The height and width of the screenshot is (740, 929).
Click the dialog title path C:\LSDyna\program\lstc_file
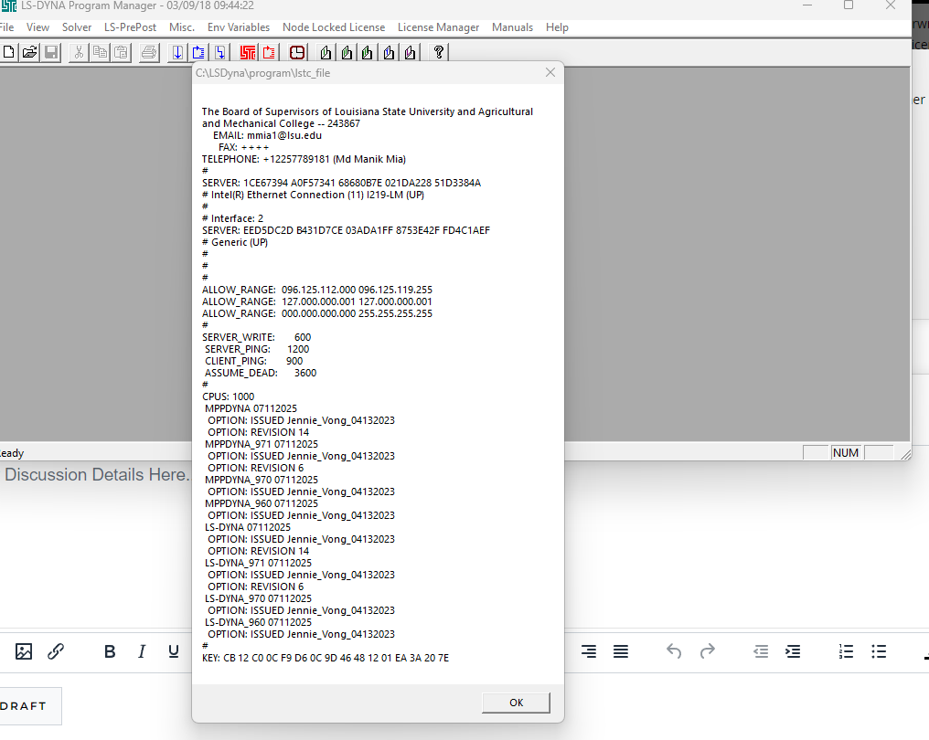click(263, 73)
